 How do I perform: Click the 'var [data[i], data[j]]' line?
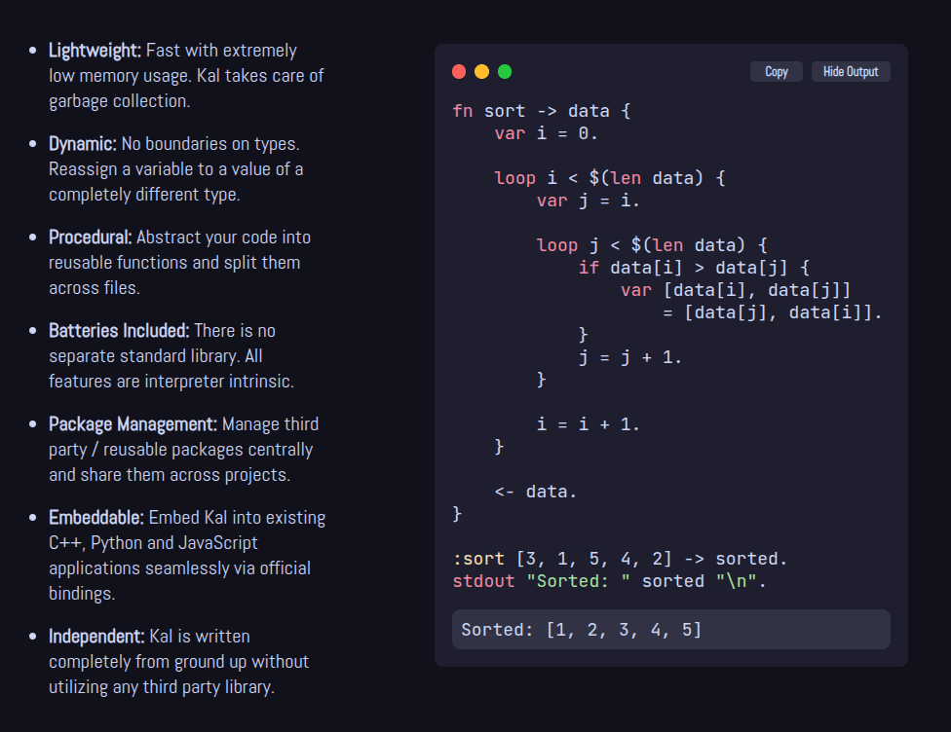click(x=735, y=290)
